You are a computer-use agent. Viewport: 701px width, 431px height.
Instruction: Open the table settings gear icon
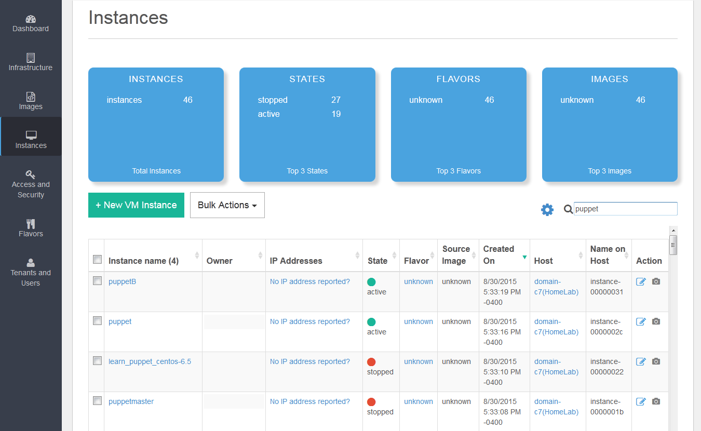click(x=547, y=210)
